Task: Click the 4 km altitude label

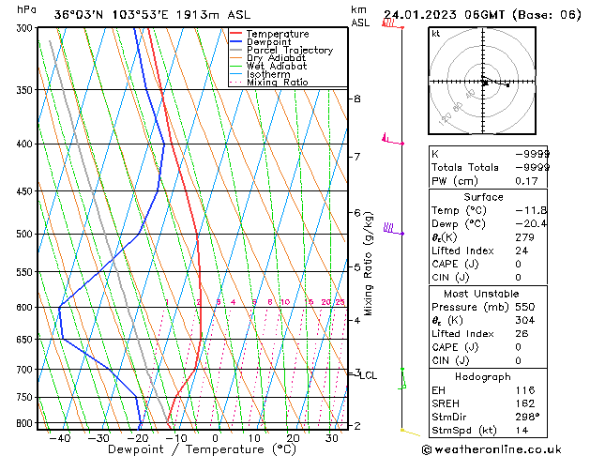Action: [357, 321]
